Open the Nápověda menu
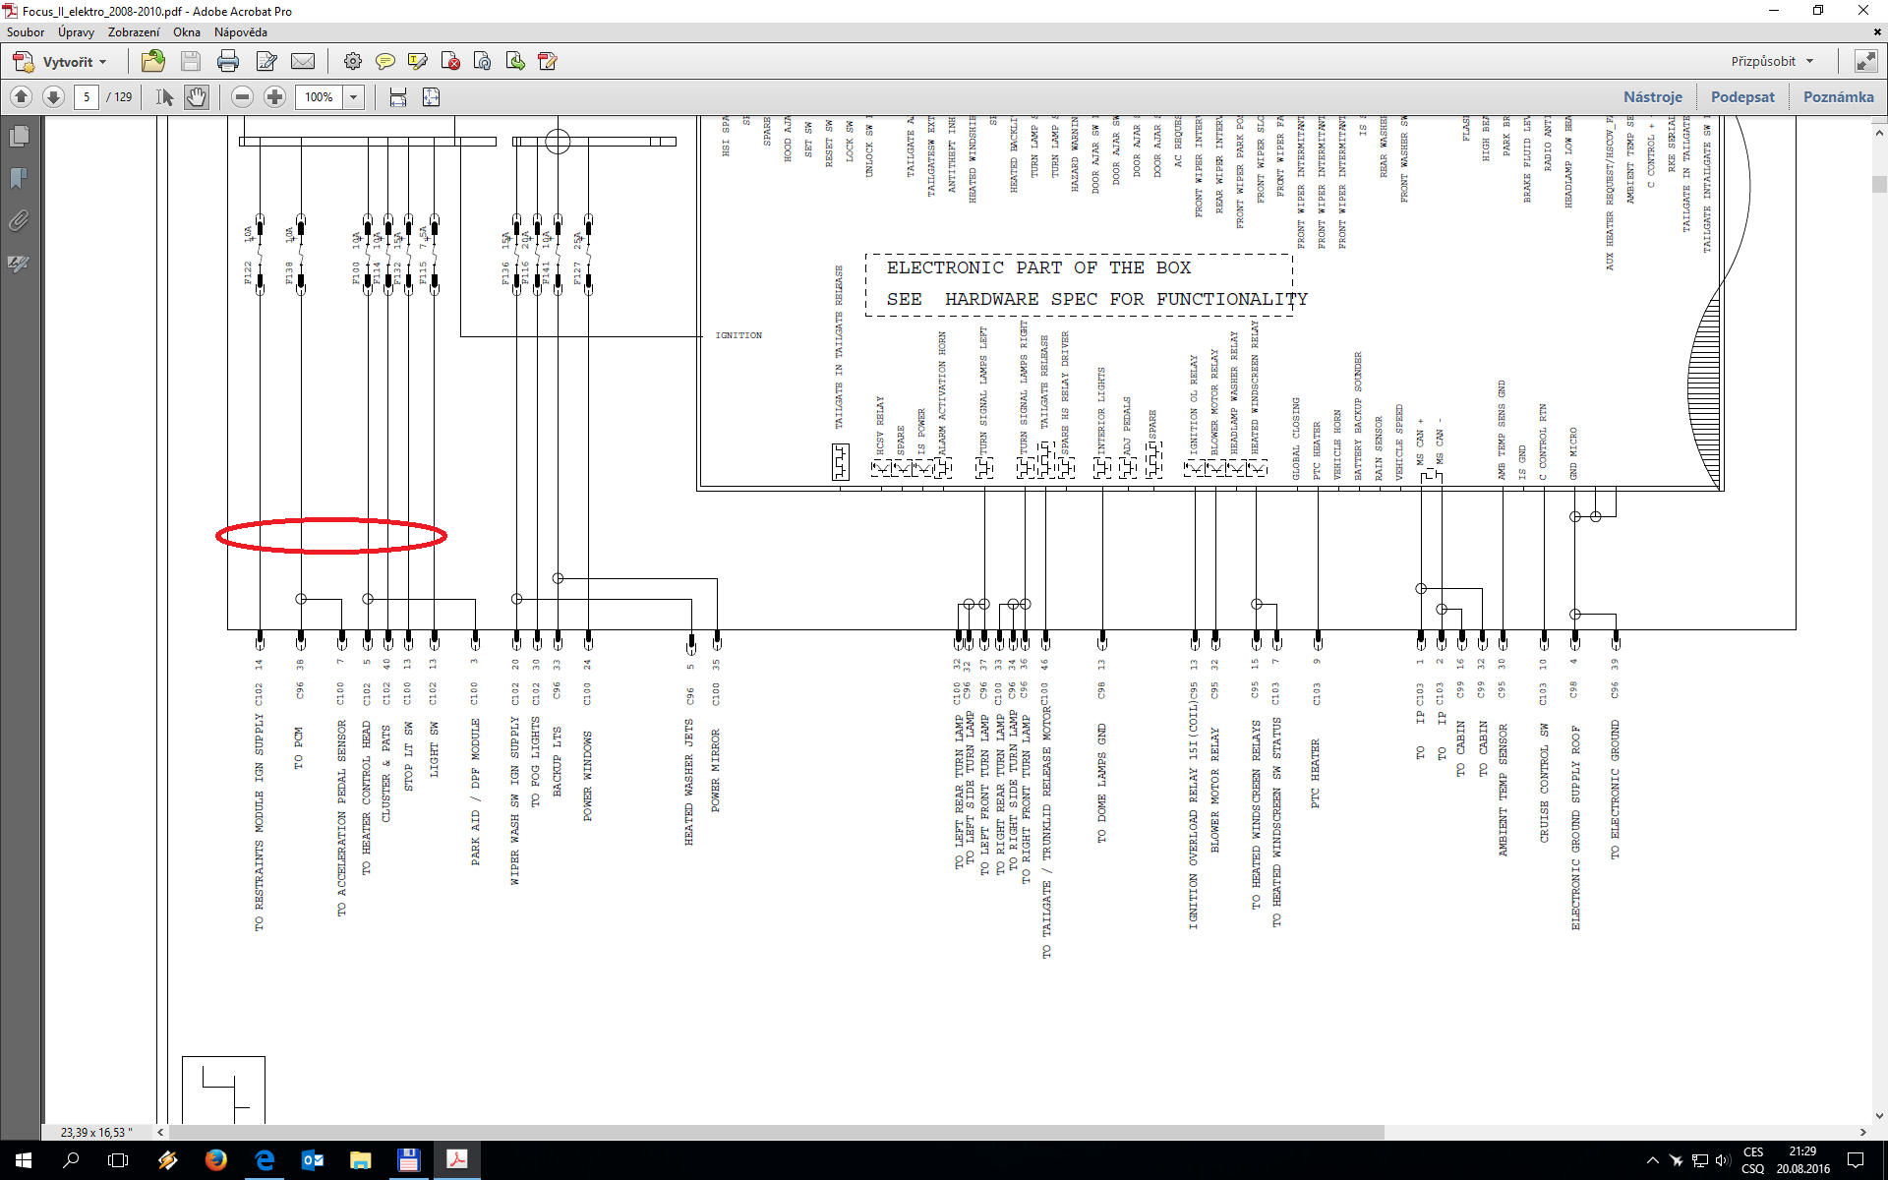This screenshot has height=1180, width=1888. (240, 32)
